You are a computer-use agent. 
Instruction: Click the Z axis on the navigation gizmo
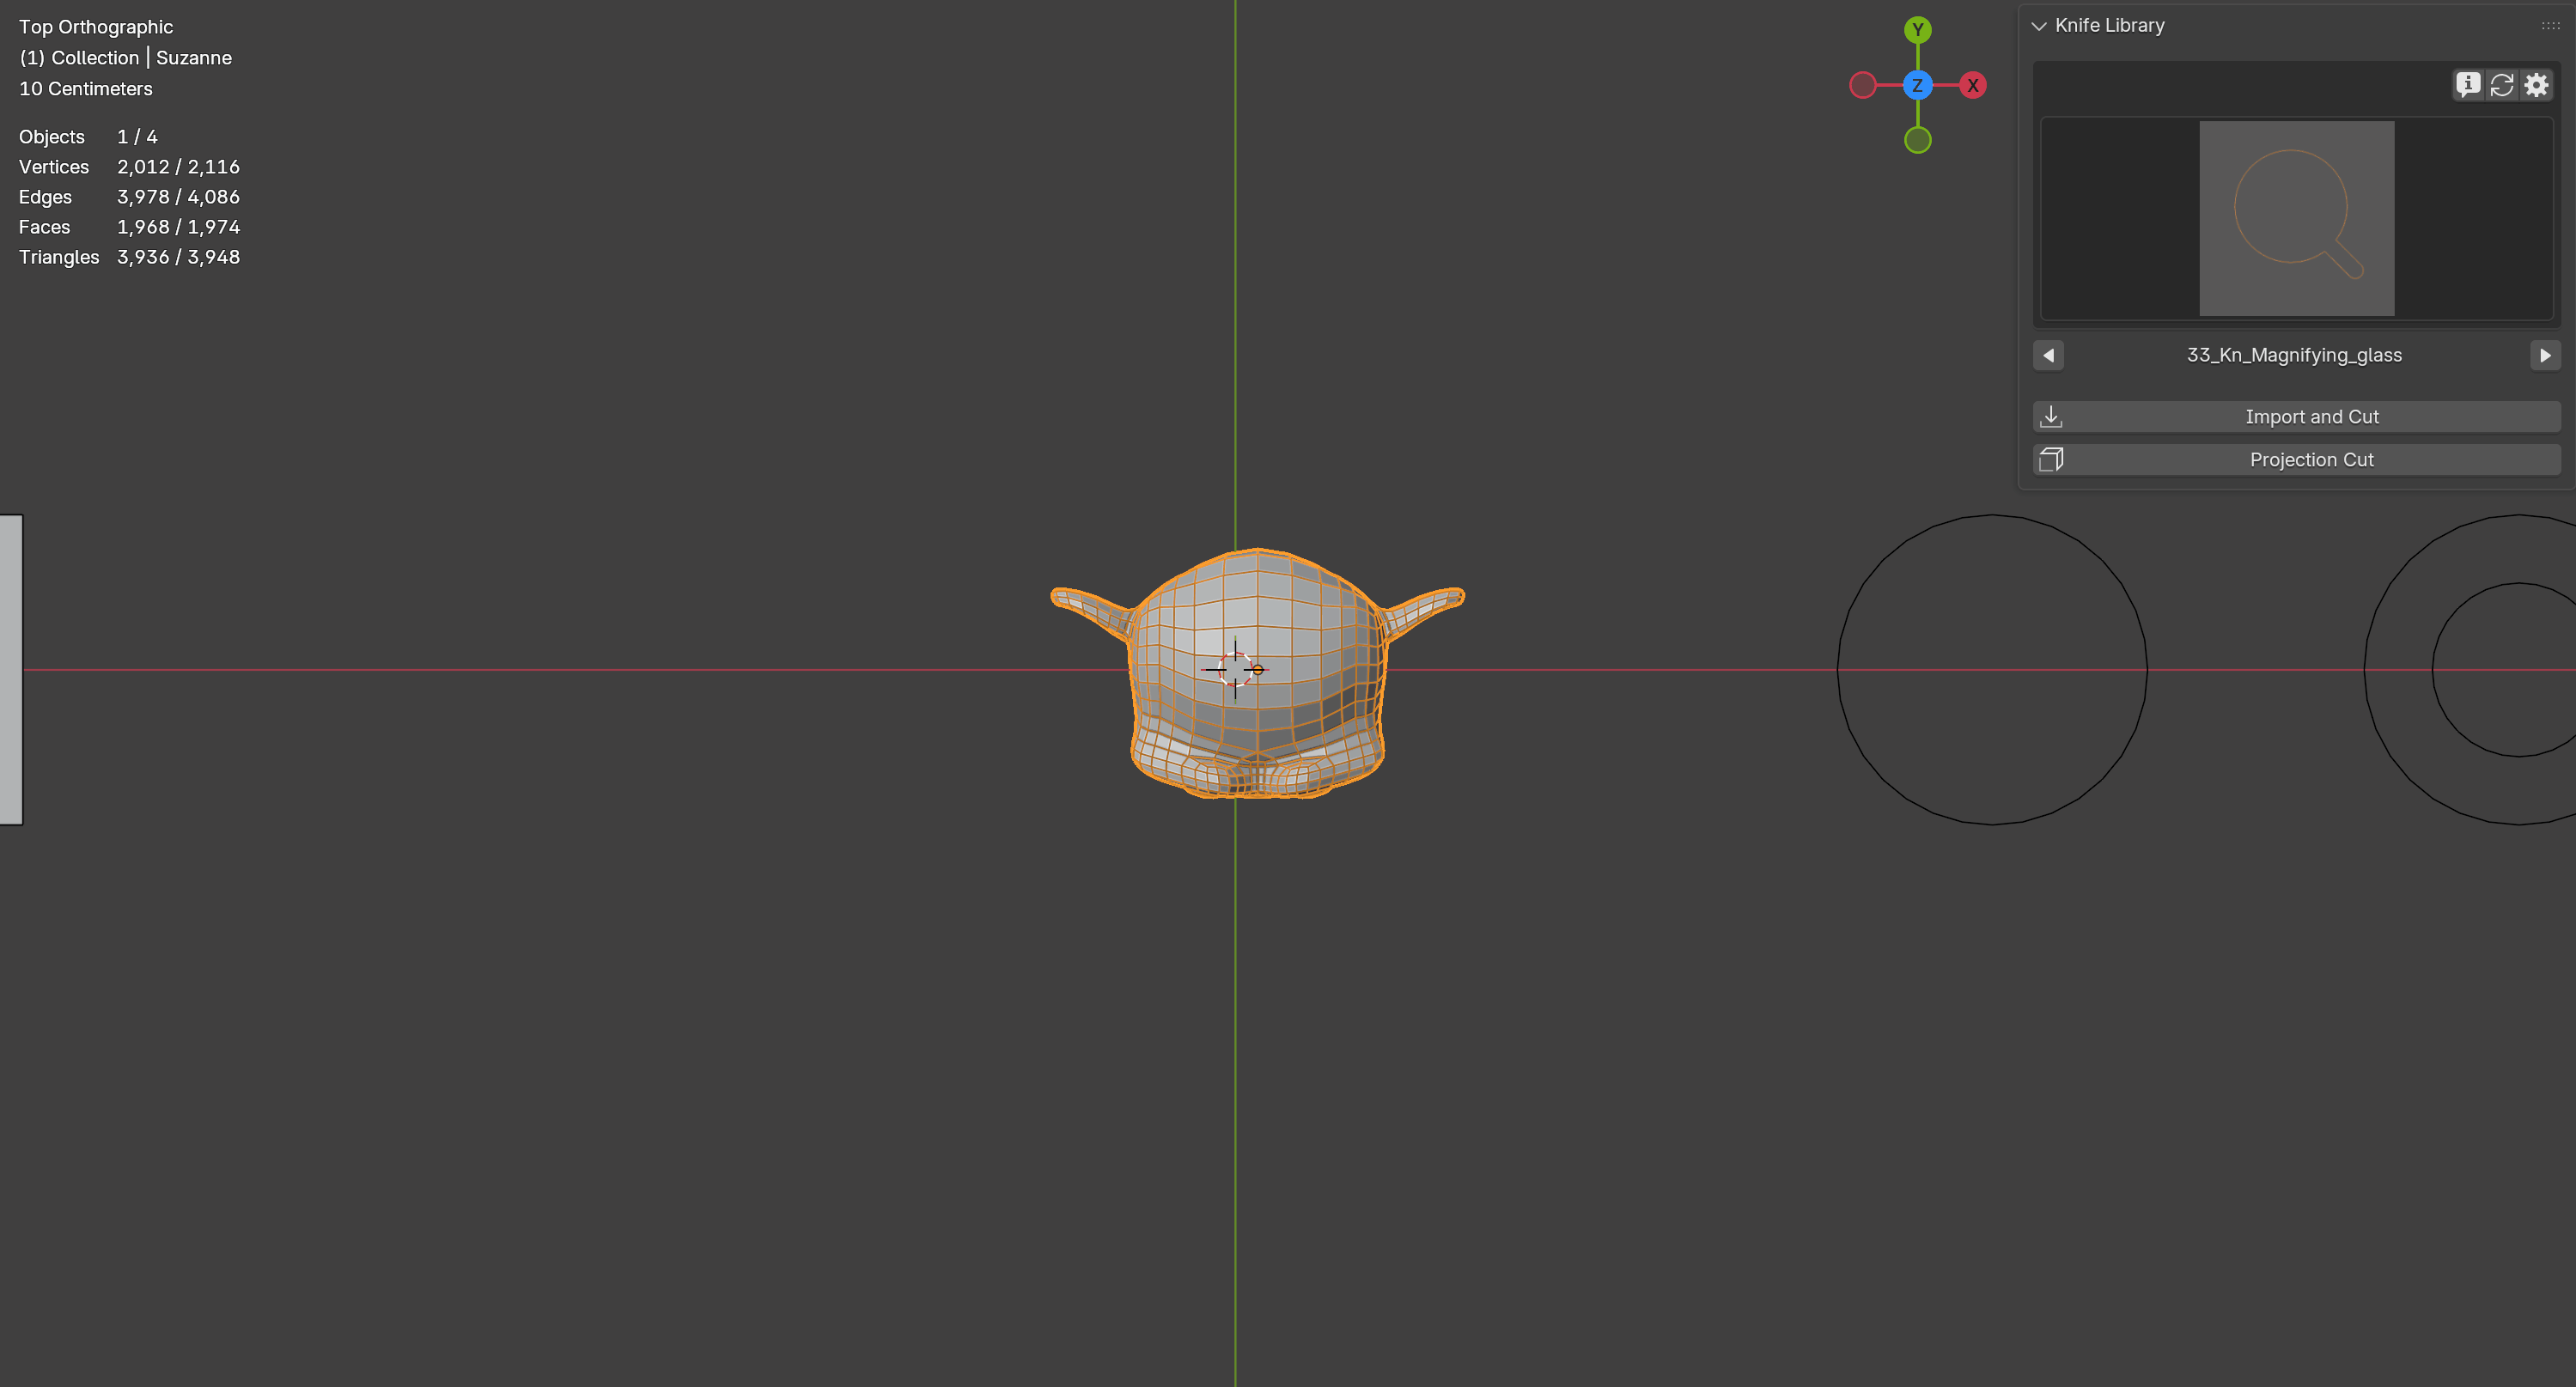pos(1917,85)
